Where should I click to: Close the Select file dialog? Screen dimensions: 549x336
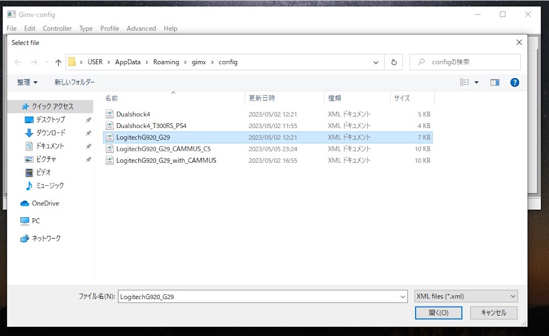pyautogui.click(x=519, y=42)
